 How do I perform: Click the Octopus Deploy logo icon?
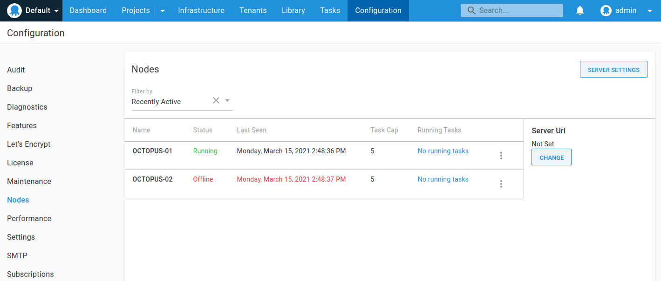[14, 10]
